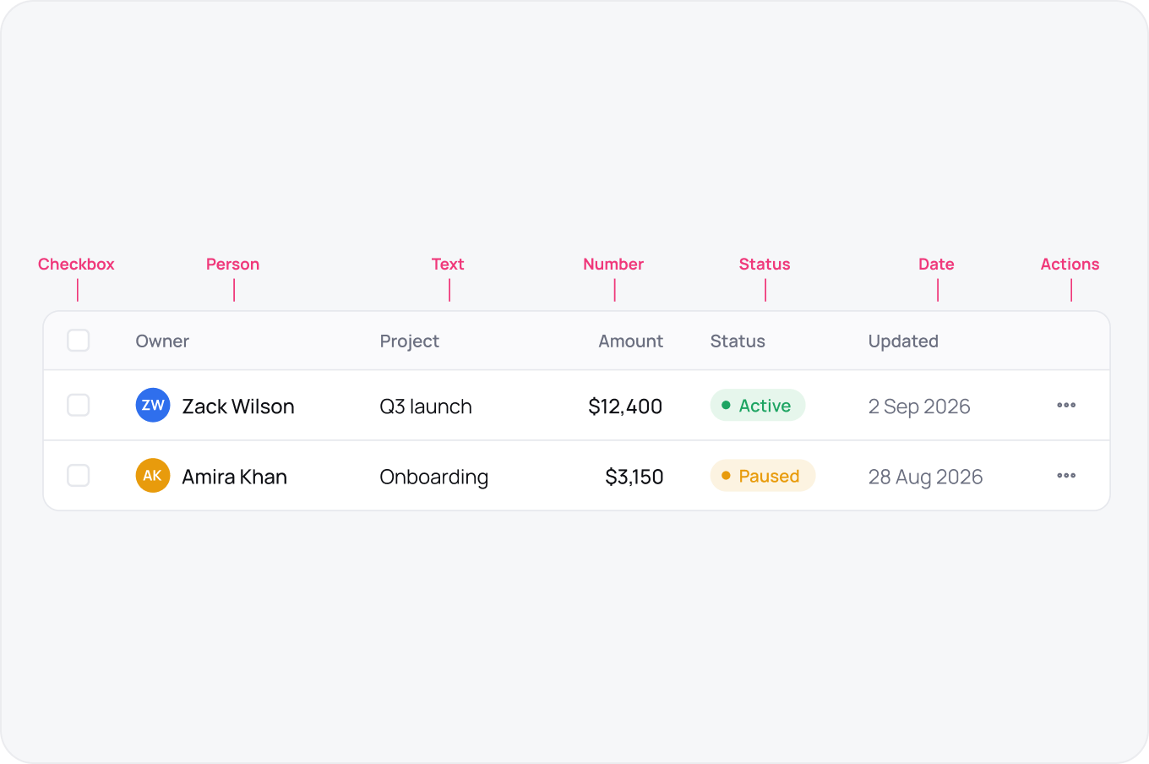
Task: Select the Q3 launch project cell
Action: 426,407
